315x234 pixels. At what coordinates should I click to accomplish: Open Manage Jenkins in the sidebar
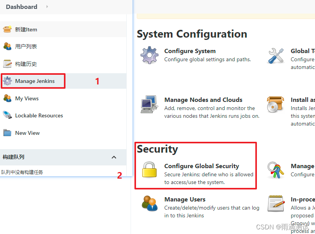click(x=35, y=81)
